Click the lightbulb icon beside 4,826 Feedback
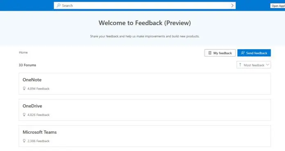Image resolution: width=285 pixels, height=151 pixels. pos(24,115)
